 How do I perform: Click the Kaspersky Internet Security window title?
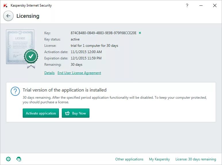31,5
